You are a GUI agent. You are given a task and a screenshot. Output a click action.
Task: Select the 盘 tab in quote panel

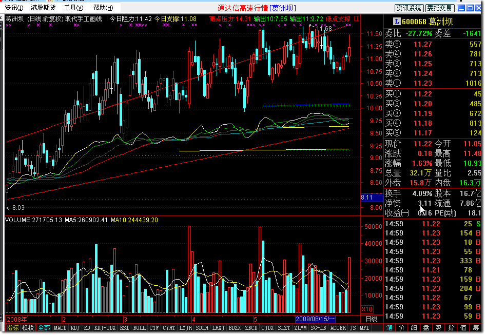coord(426,328)
